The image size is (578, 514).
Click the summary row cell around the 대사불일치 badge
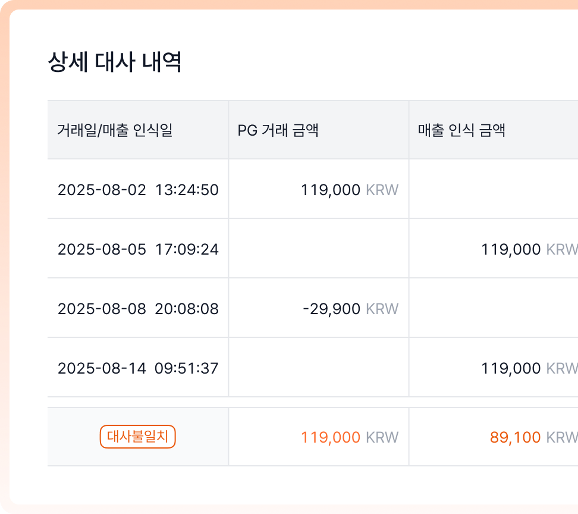[x=138, y=437]
